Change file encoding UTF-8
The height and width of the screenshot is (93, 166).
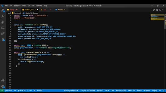pyautogui.click(x=107, y=91)
